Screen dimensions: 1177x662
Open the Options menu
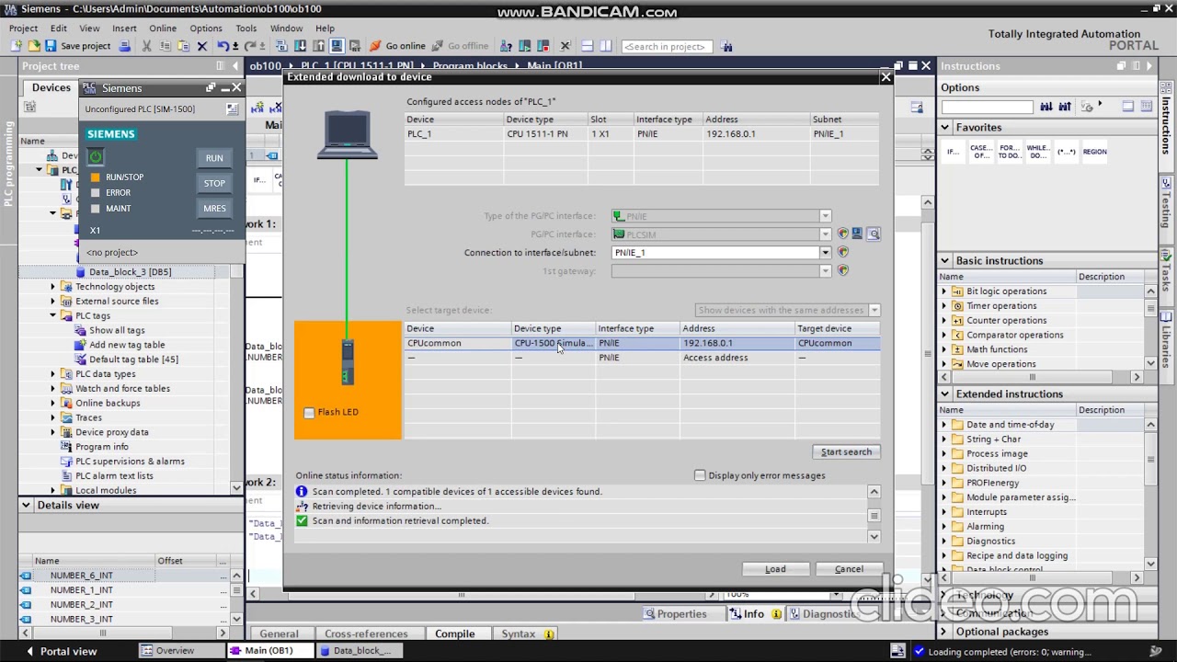click(206, 29)
